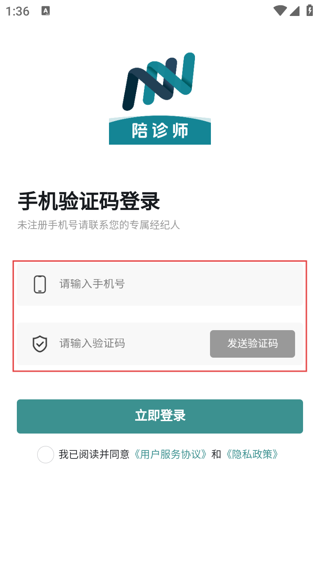Open the 《隐私政策》 link

pyautogui.click(x=252, y=454)
